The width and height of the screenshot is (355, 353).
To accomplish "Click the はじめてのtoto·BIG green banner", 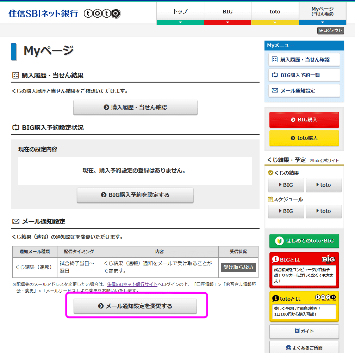I will coord(304,241).
